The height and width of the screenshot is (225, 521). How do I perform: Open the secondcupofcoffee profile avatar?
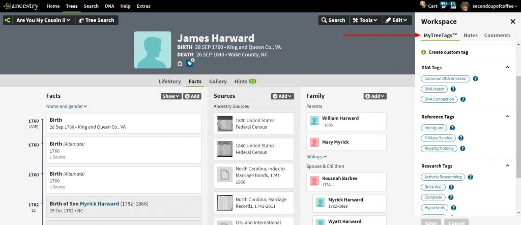point(465,6)
